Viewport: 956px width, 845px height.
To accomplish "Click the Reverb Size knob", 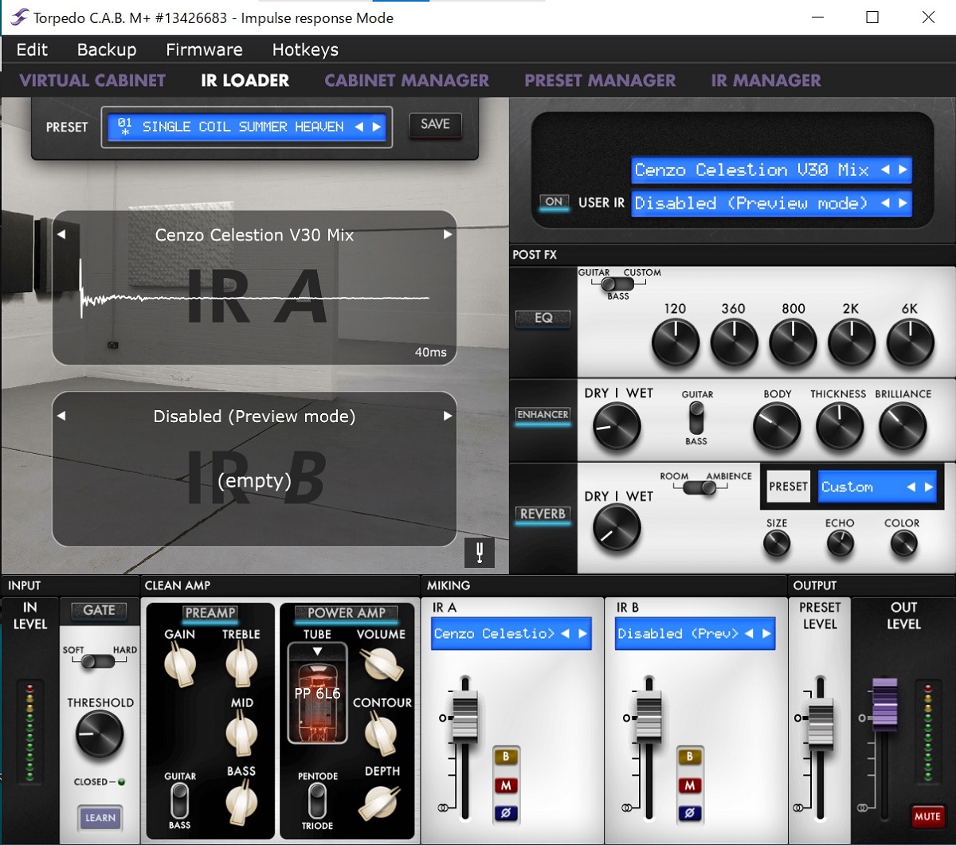I will [777, 543].
